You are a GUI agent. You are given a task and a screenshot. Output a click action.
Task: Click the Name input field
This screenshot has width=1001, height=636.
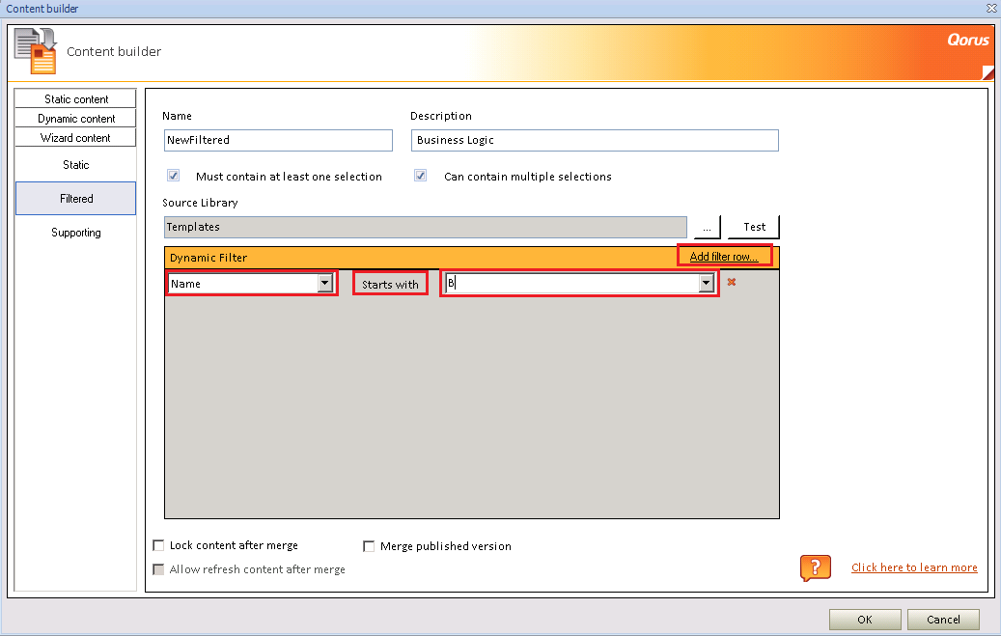[x=278, y=141]
